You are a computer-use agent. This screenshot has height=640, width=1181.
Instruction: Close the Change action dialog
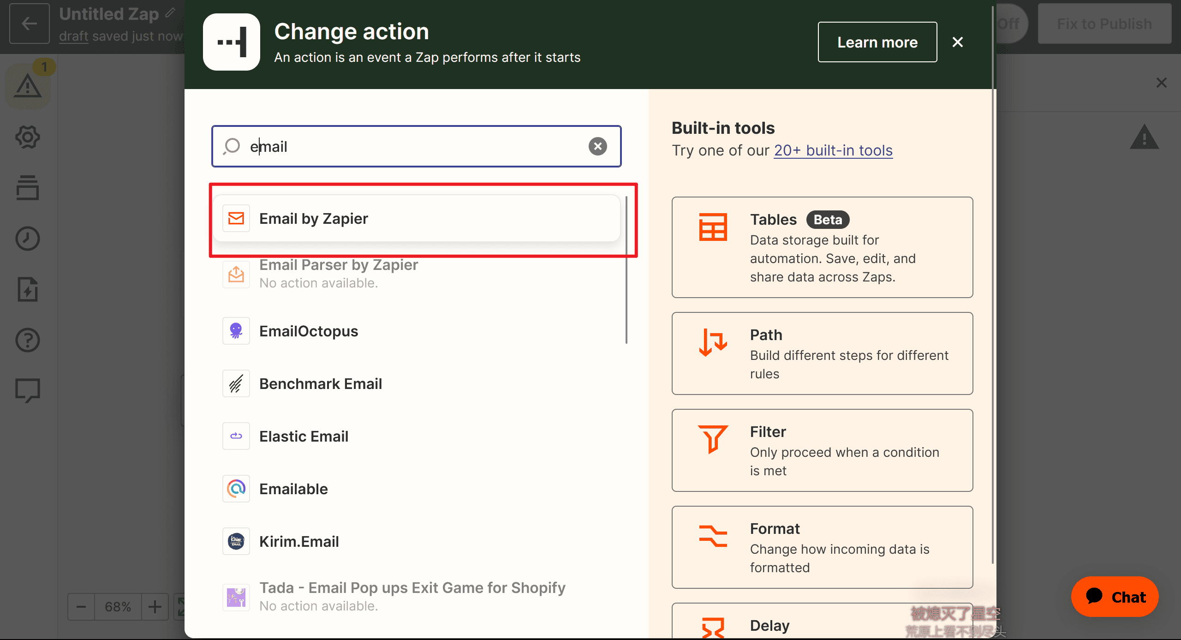[958, 42]
